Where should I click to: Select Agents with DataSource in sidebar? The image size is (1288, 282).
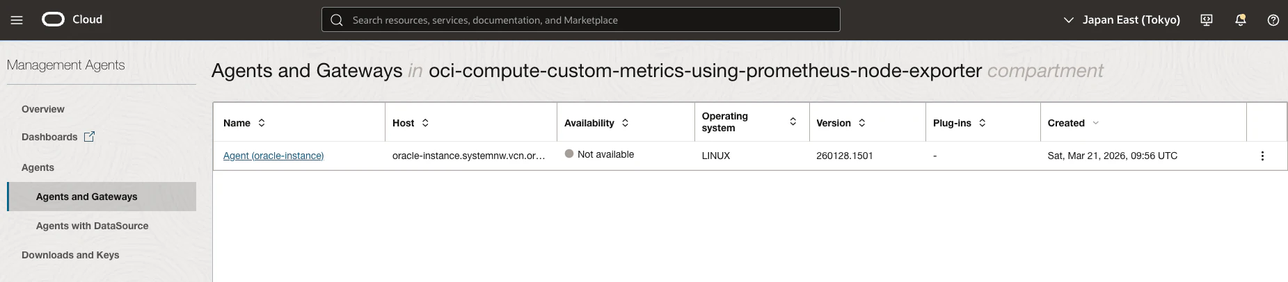coord(93,226)
